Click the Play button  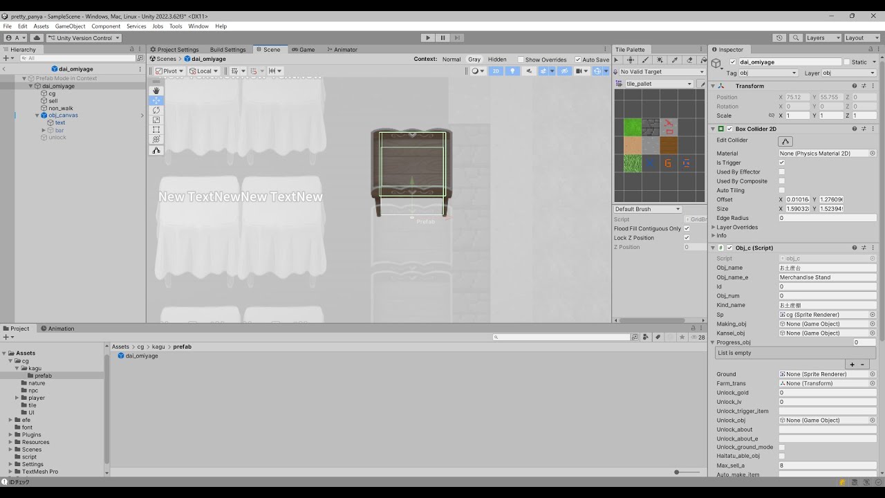(428, 38)
